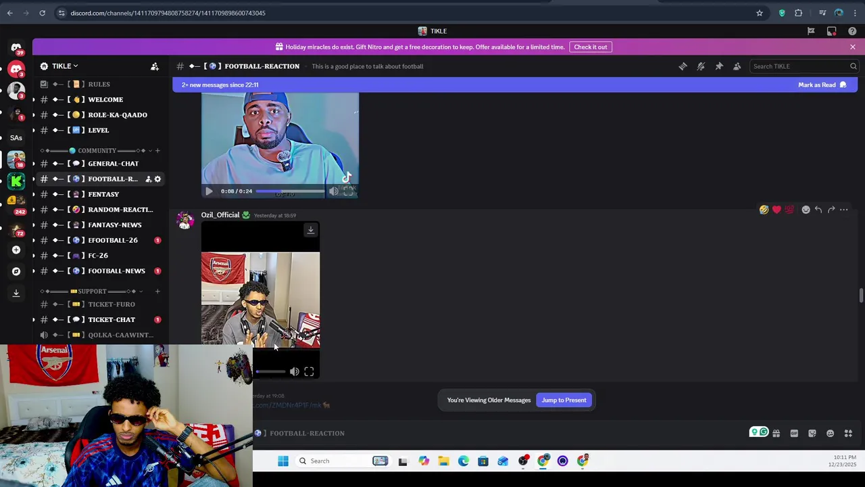React with the laughing emoji
Viewport: 865px width, 487px height.
(764, 210)
